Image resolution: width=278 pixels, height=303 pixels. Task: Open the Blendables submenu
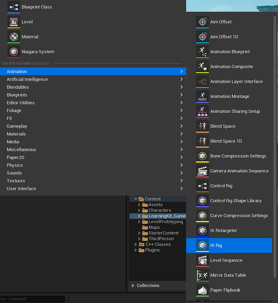pyautogui.click(x=93, y=87)
